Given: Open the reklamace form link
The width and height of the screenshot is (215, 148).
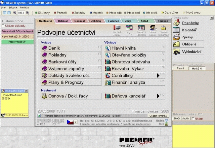Looking at the screenshot, I should click(115, 124).
